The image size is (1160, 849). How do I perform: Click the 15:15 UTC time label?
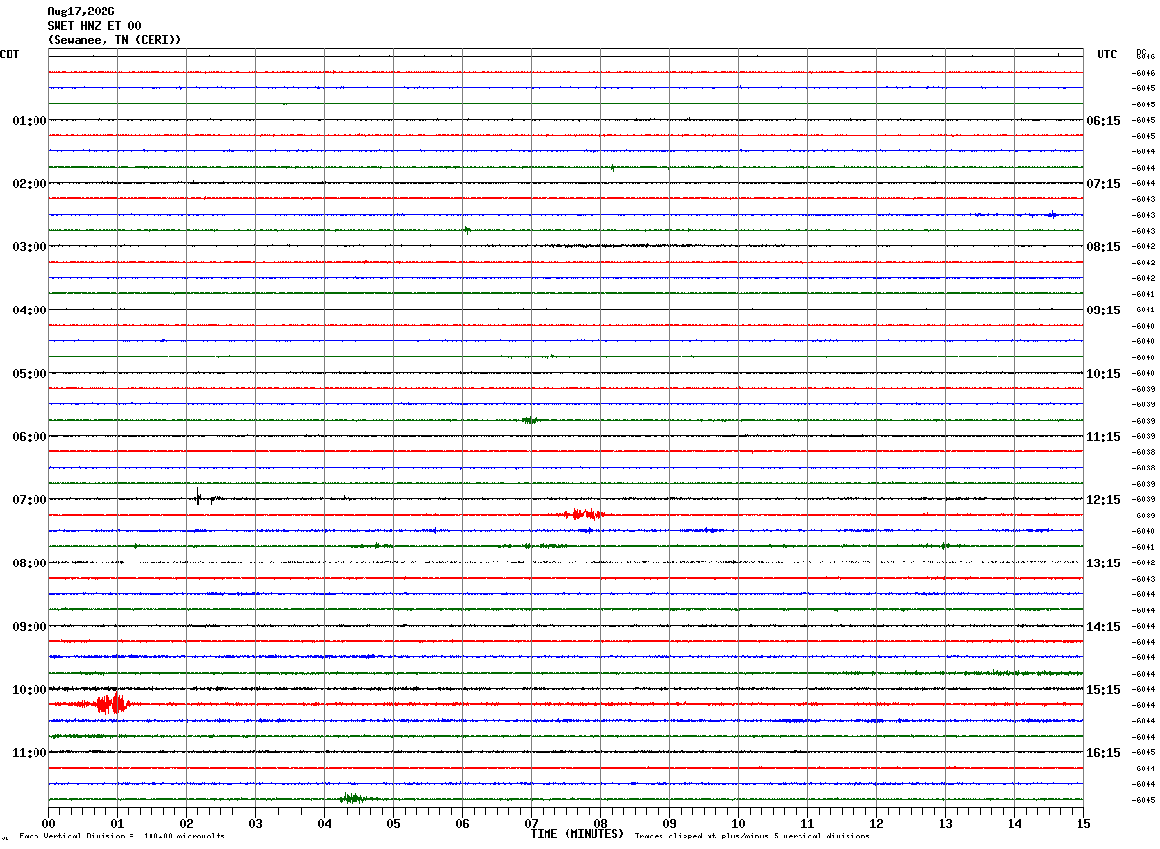(x=1103, y=690)
